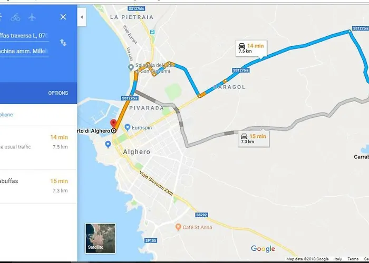Screen dimensions: 369x263
Task: Edit the destination address field
Action: pyautogui.click(x=24, y=51)
